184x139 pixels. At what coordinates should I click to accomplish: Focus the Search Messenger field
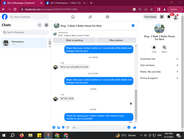[25, 32]
